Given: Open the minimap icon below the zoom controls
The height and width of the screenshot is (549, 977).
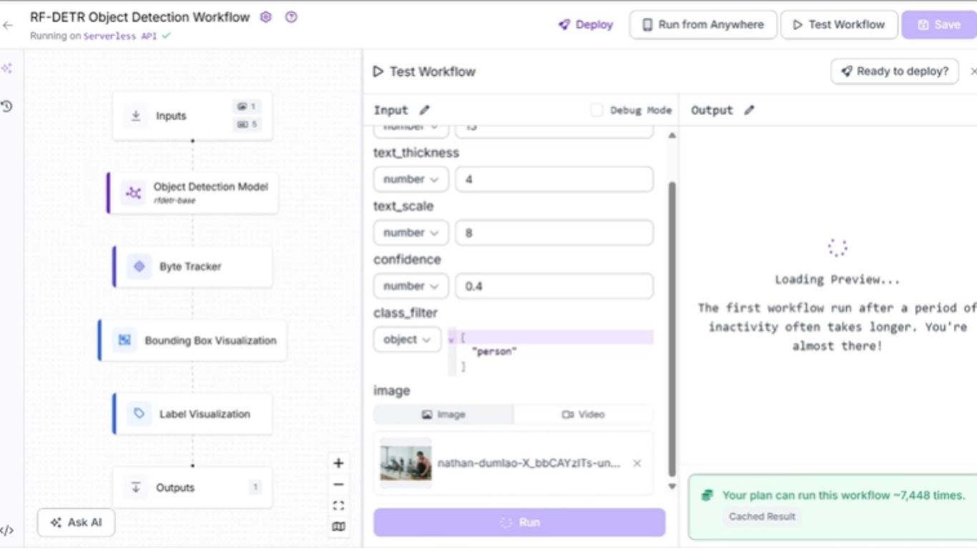Looking at the screenshot, I should [338, 526].
